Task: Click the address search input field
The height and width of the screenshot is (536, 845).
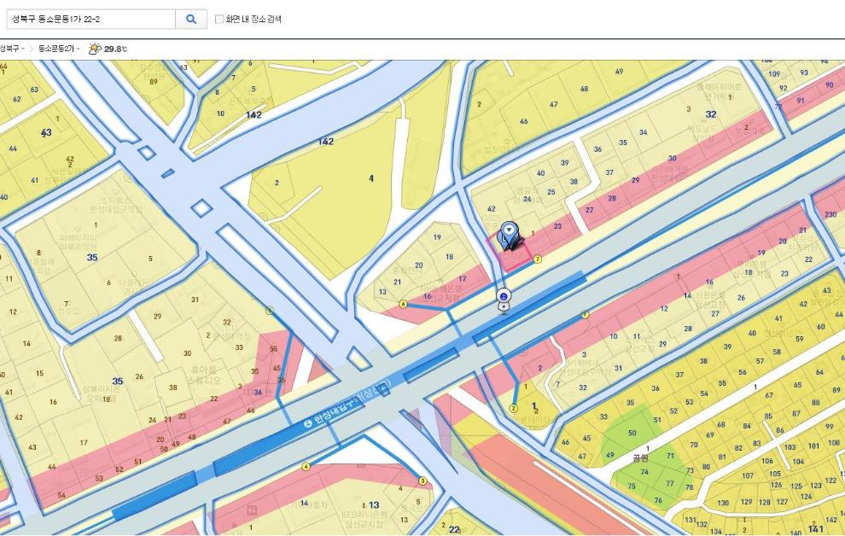Action: [x=90, y=18]
